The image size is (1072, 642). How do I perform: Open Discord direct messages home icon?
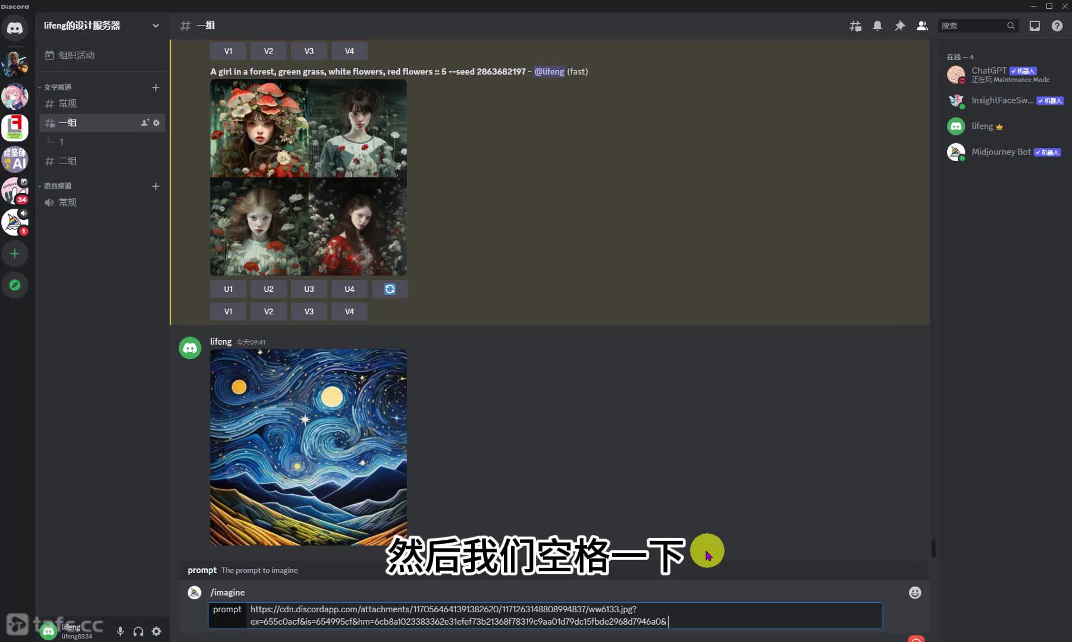point(15,28)
